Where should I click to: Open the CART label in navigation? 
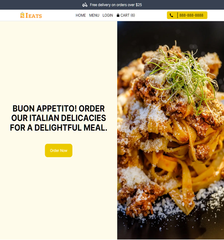pyautogui.click(x=125, y=15)
